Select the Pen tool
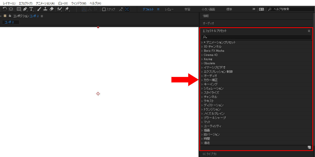 (25, 9)
